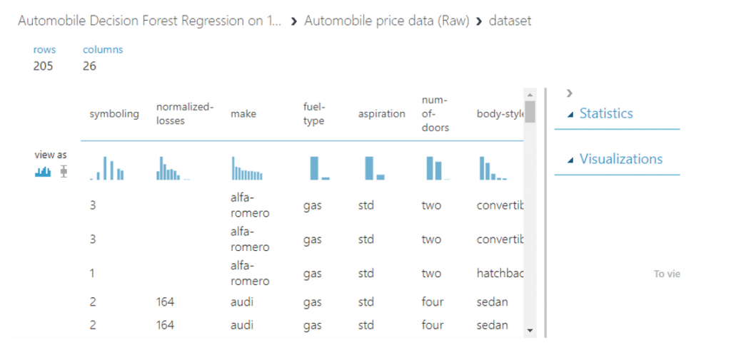Switch view to histogram icon
The height and width of the screenshot is (350, 731).
43,172
